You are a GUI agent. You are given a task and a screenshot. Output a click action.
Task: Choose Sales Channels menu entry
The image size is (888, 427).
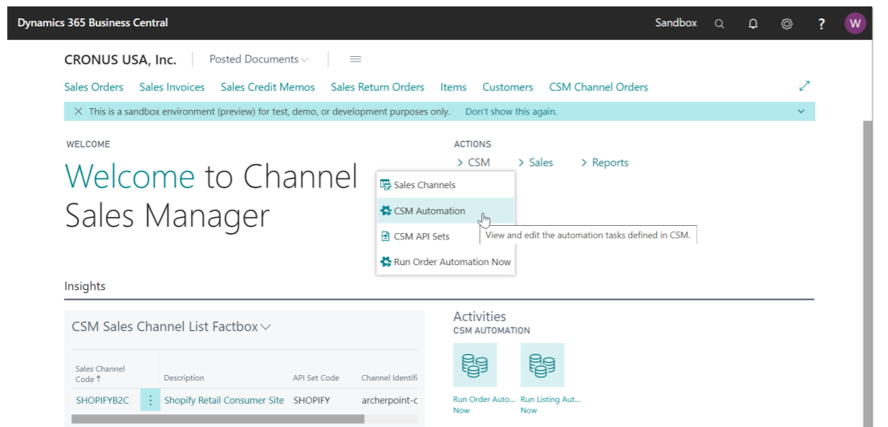point(446,185)
